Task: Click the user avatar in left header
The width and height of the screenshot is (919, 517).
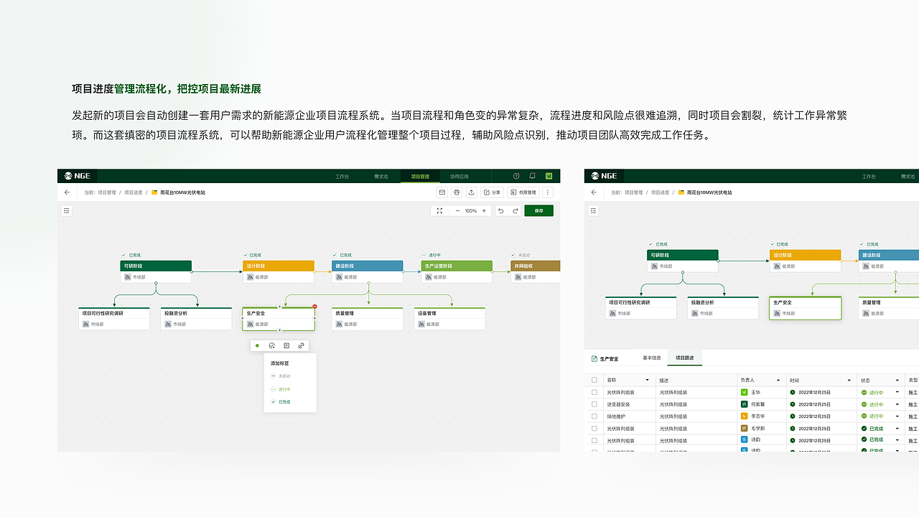Action: pos(549,176)
